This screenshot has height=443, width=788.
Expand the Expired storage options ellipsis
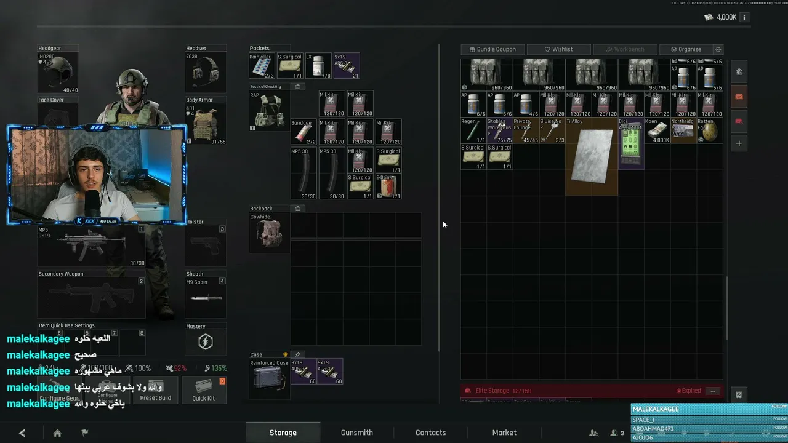tap(713, 391)
